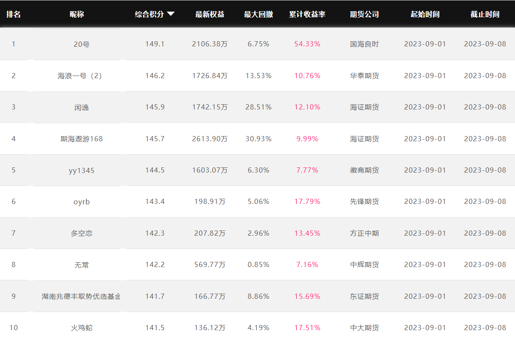Viewport: 515px width, 343px height.
Task: Select the drawdown value 2.96%
Action: coord(259,234)
